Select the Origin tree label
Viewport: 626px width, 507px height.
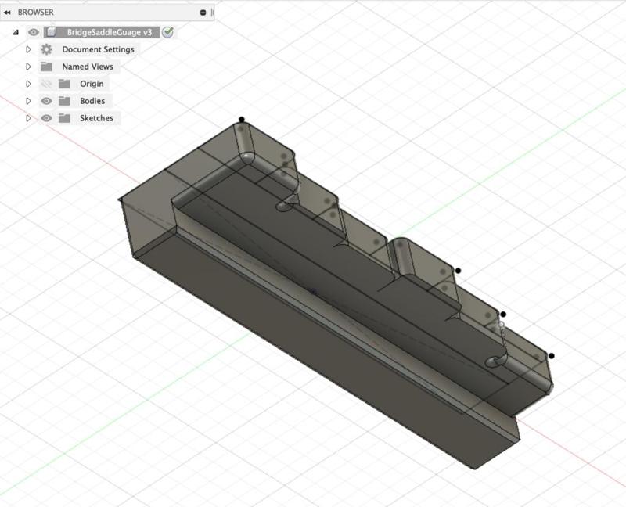(92, 84)
